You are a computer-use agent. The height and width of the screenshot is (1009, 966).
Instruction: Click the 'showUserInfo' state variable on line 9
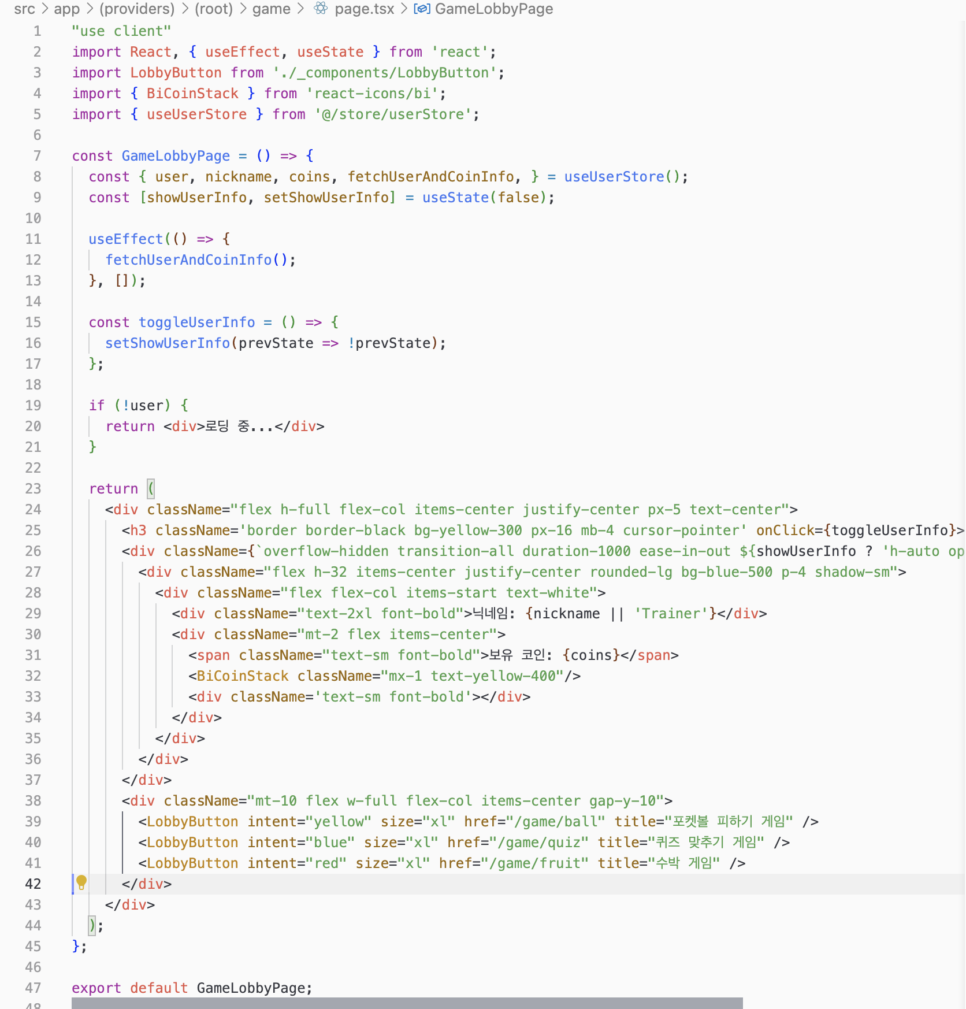[x=196, y=198]
